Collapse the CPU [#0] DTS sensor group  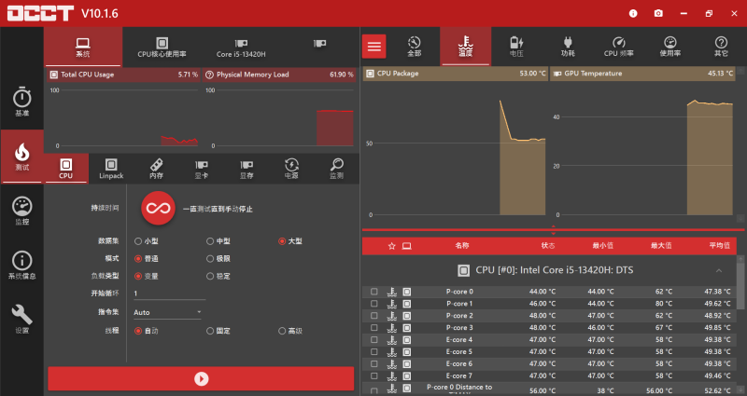click(718, 270)
